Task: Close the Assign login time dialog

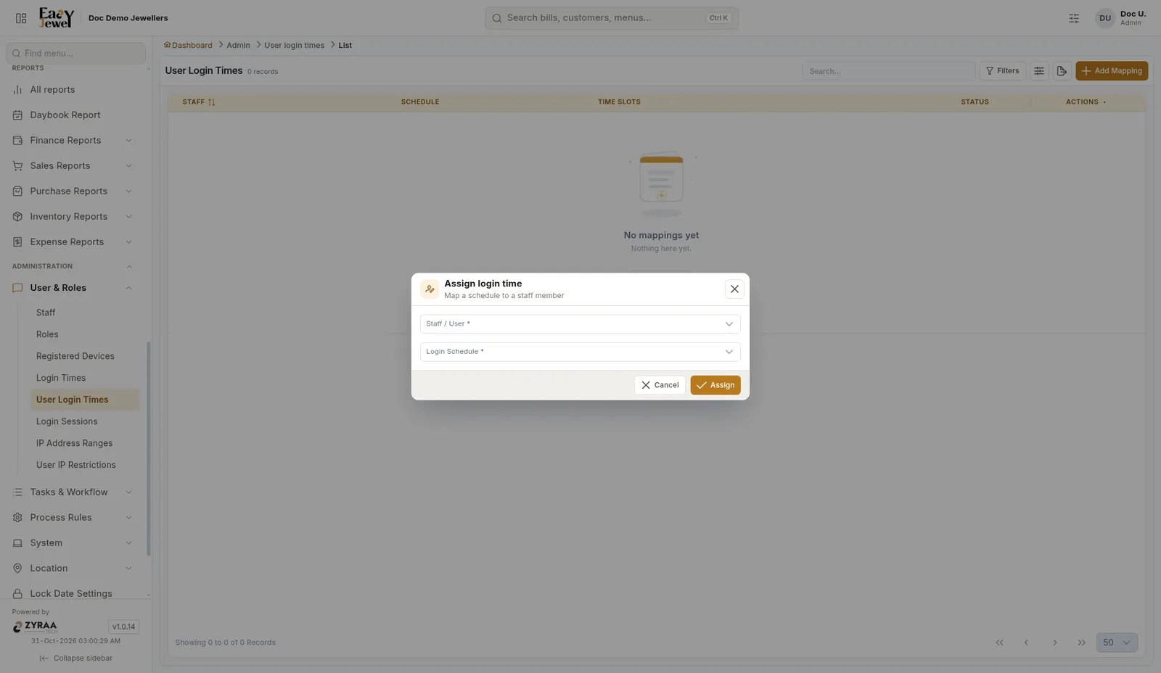Action: tap(734, 289)
